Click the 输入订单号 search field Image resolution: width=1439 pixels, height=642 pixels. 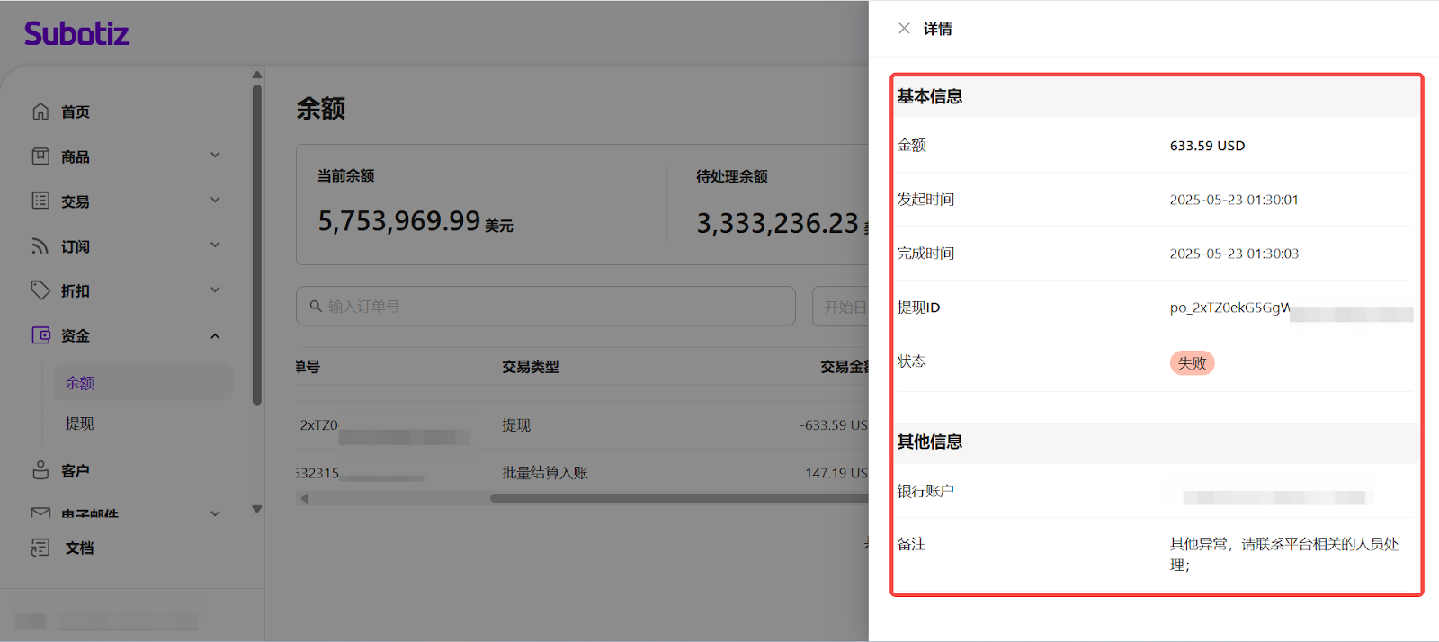tap(549, 307)
